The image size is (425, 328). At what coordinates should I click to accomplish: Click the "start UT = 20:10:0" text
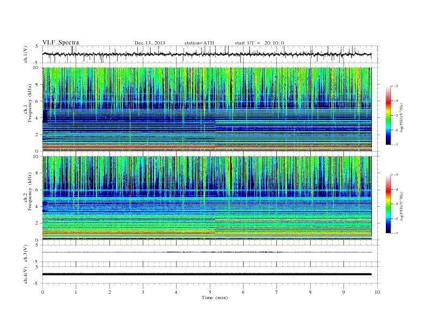[259, 43]
